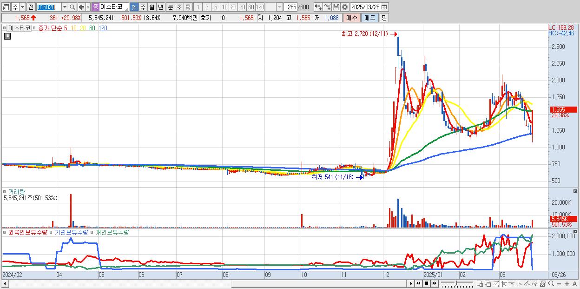Expand the stock code history dropdown
This screenshot has height=289, width=580.
[65, 7]
